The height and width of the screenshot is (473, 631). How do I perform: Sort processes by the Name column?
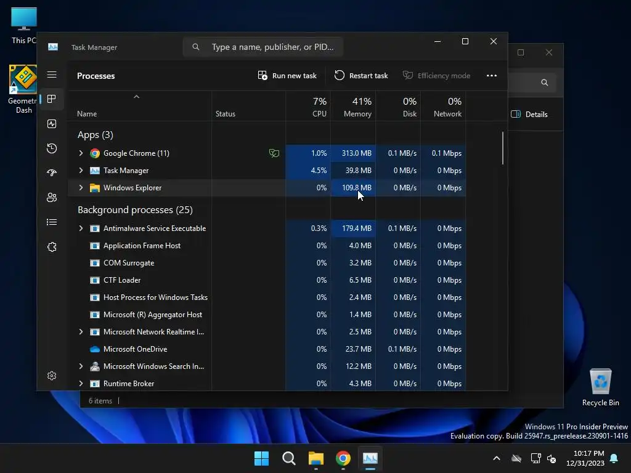(140, 107)
